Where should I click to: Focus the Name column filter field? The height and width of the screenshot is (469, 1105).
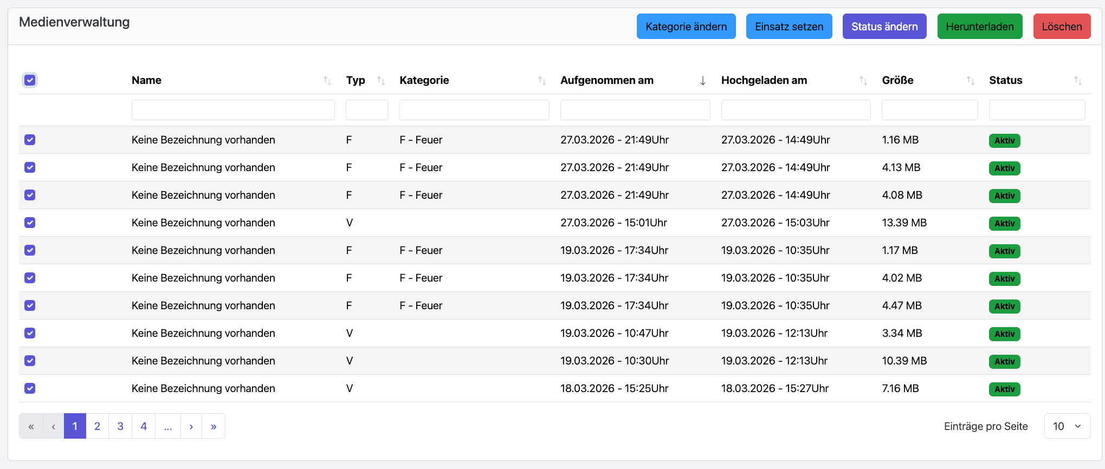tap(233, 110)
